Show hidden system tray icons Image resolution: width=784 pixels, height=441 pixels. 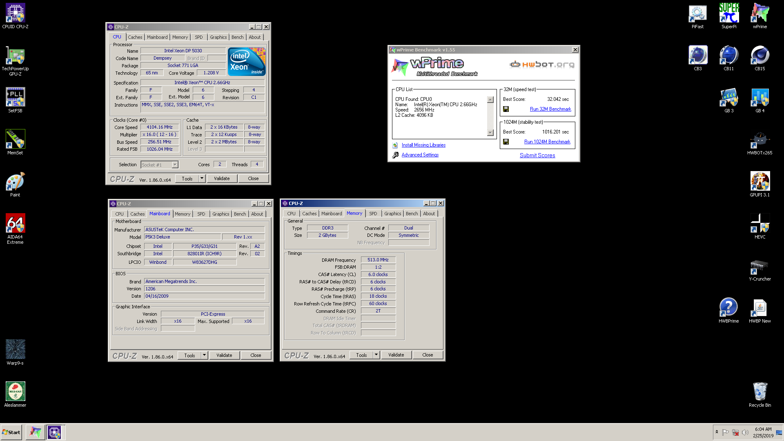click(x=717, y=432)
